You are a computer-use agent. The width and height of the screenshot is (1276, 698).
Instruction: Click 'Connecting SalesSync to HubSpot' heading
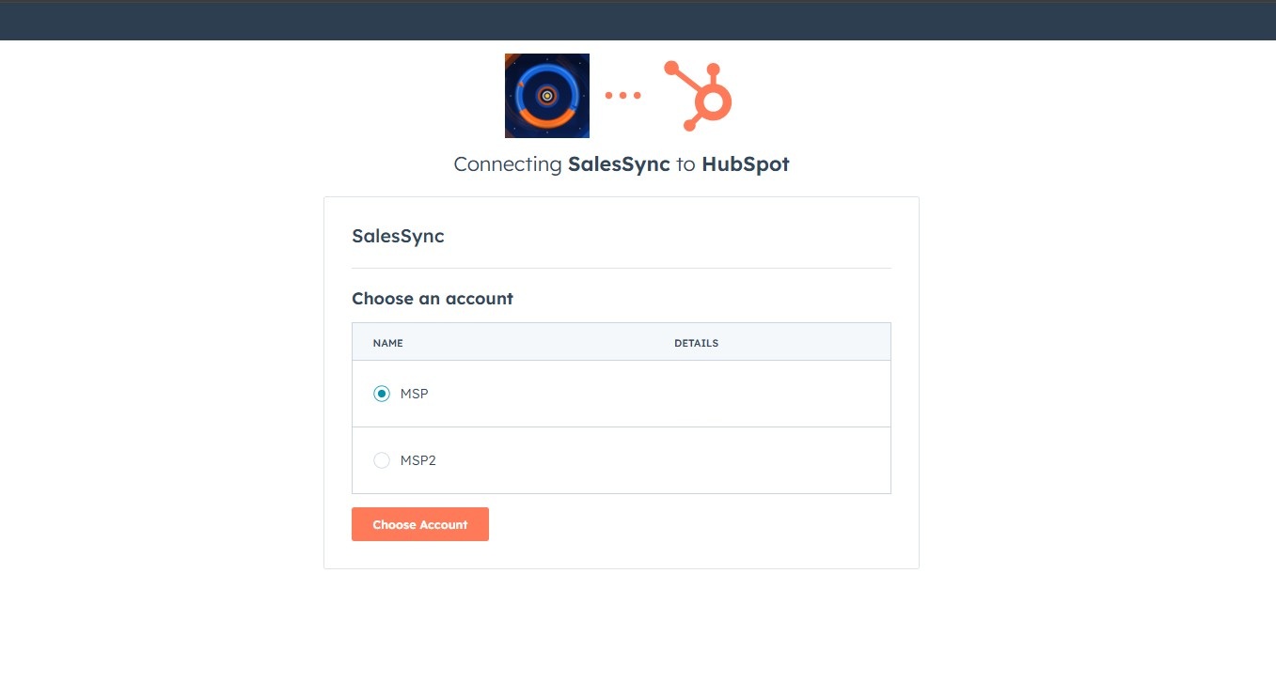pos(622,164)
